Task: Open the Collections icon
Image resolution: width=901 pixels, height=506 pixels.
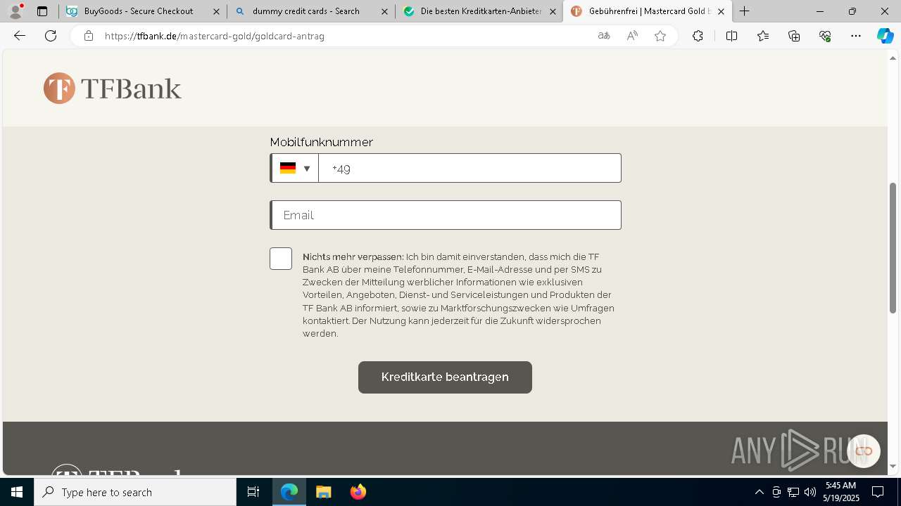Action: tap(794, 36)
